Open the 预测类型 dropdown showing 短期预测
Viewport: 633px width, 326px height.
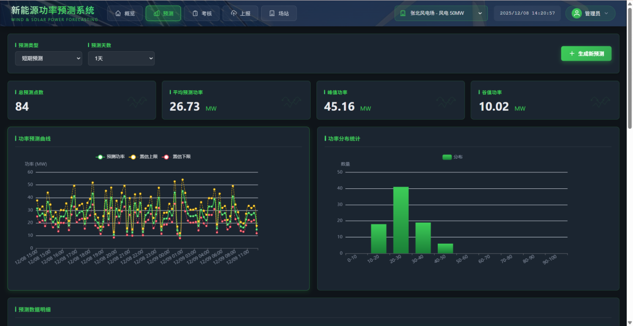[49, 59]
